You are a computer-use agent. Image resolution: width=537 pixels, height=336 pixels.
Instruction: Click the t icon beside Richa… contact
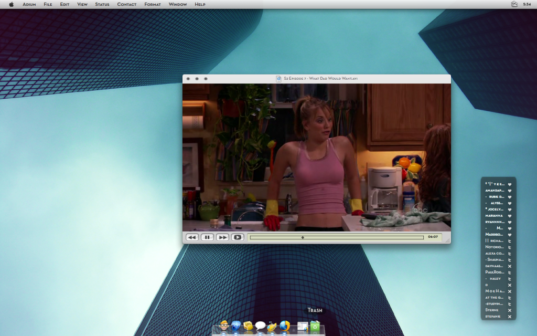[510, 241]
